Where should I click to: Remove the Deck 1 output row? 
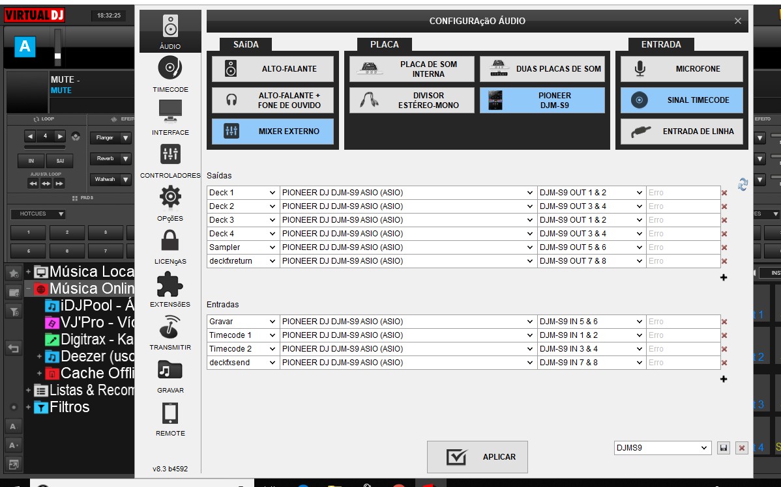click(724, 193)
